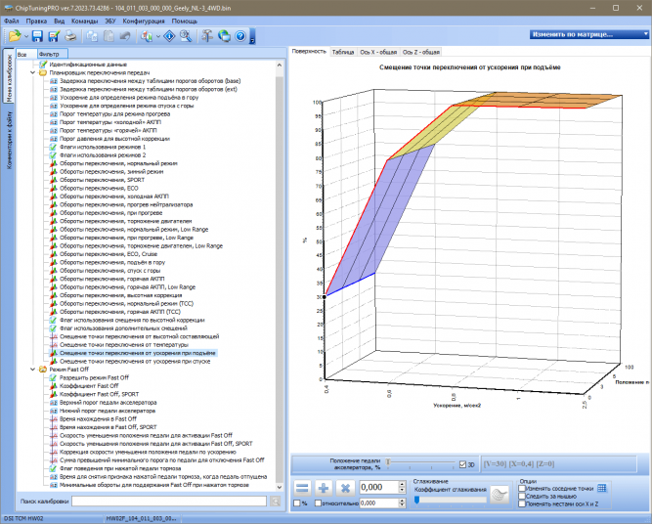The height and width of the screenshot is (524, 652).
Task: Collapse 'Планировщик переключения передач' tree node
Action: pyautogui.click(x=32, y=72)
